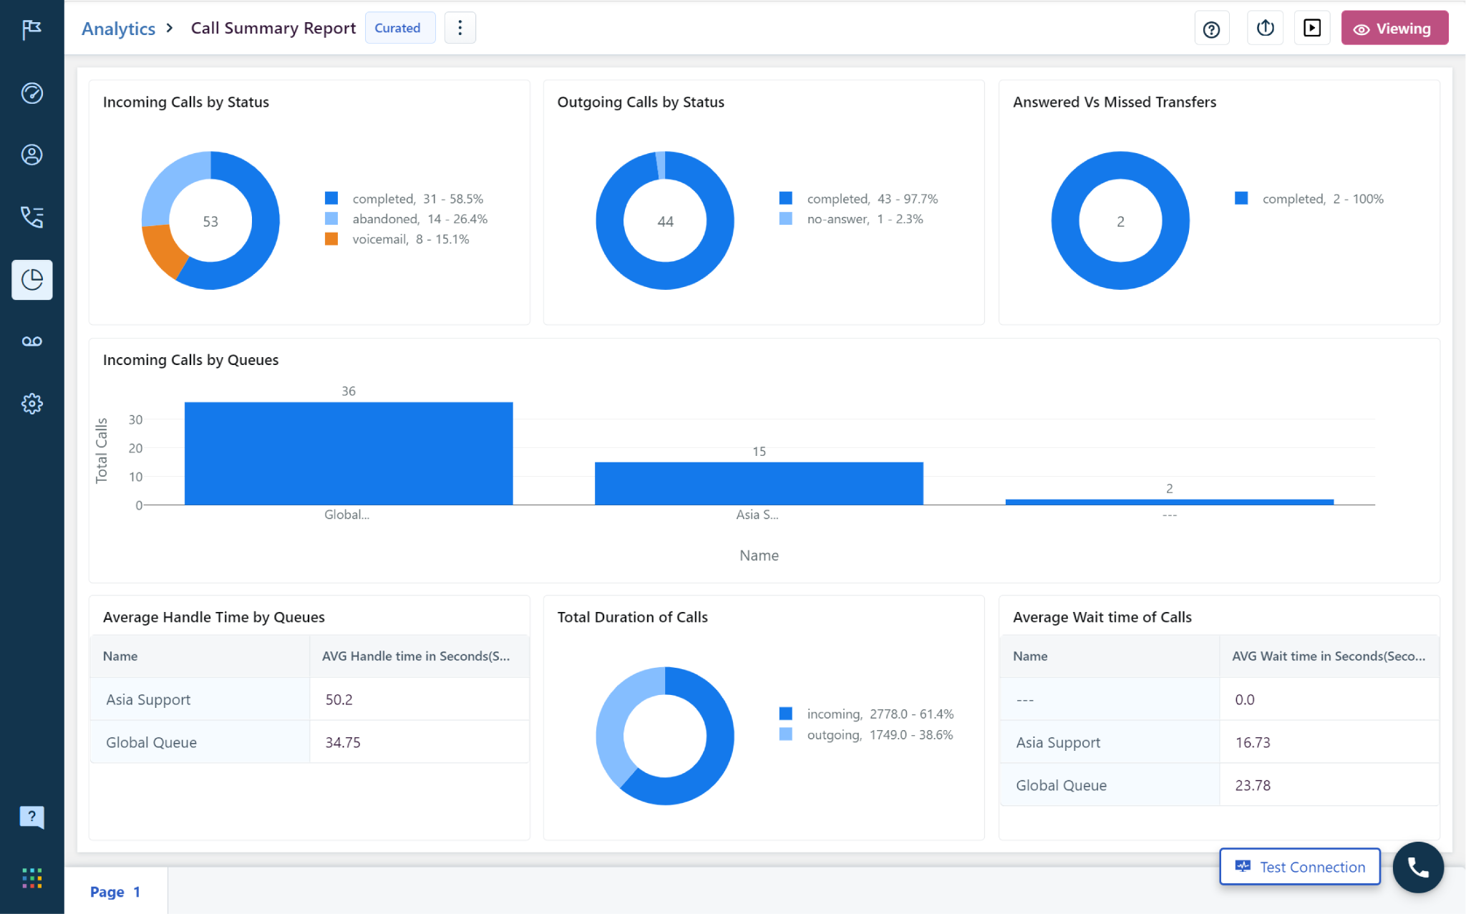Select Global Queue row in Wait time table

click(1220, 785)
